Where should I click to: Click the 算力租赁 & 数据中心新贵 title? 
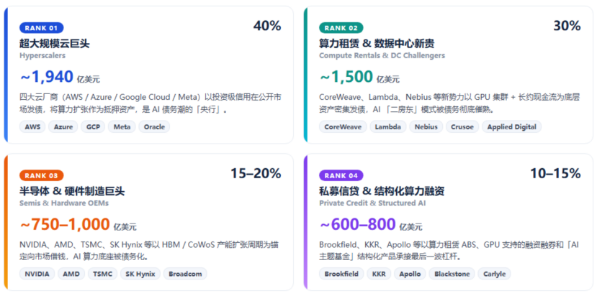(x=377, y=44)
